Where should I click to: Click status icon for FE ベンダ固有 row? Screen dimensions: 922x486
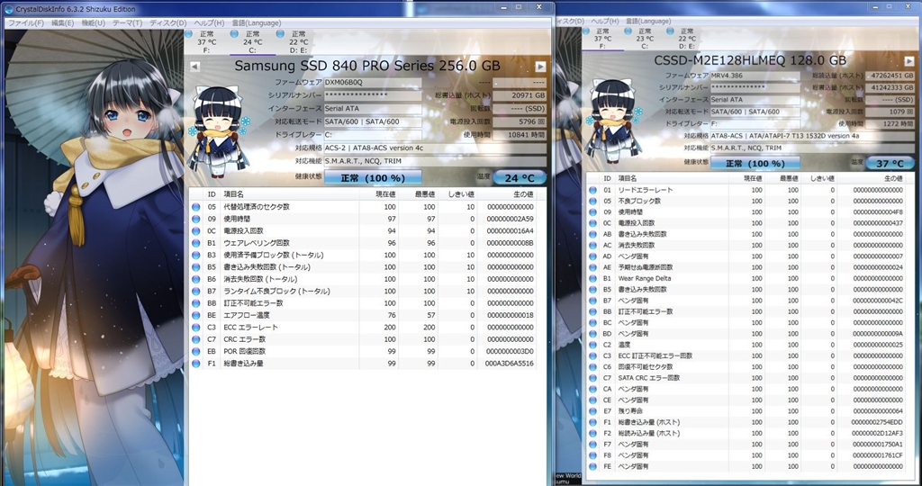tap(592, 466)
